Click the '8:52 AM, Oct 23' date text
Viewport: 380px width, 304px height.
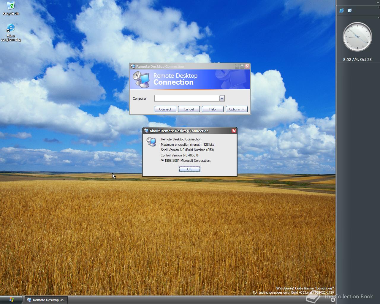pyautogui.click(x=357, y=59)
